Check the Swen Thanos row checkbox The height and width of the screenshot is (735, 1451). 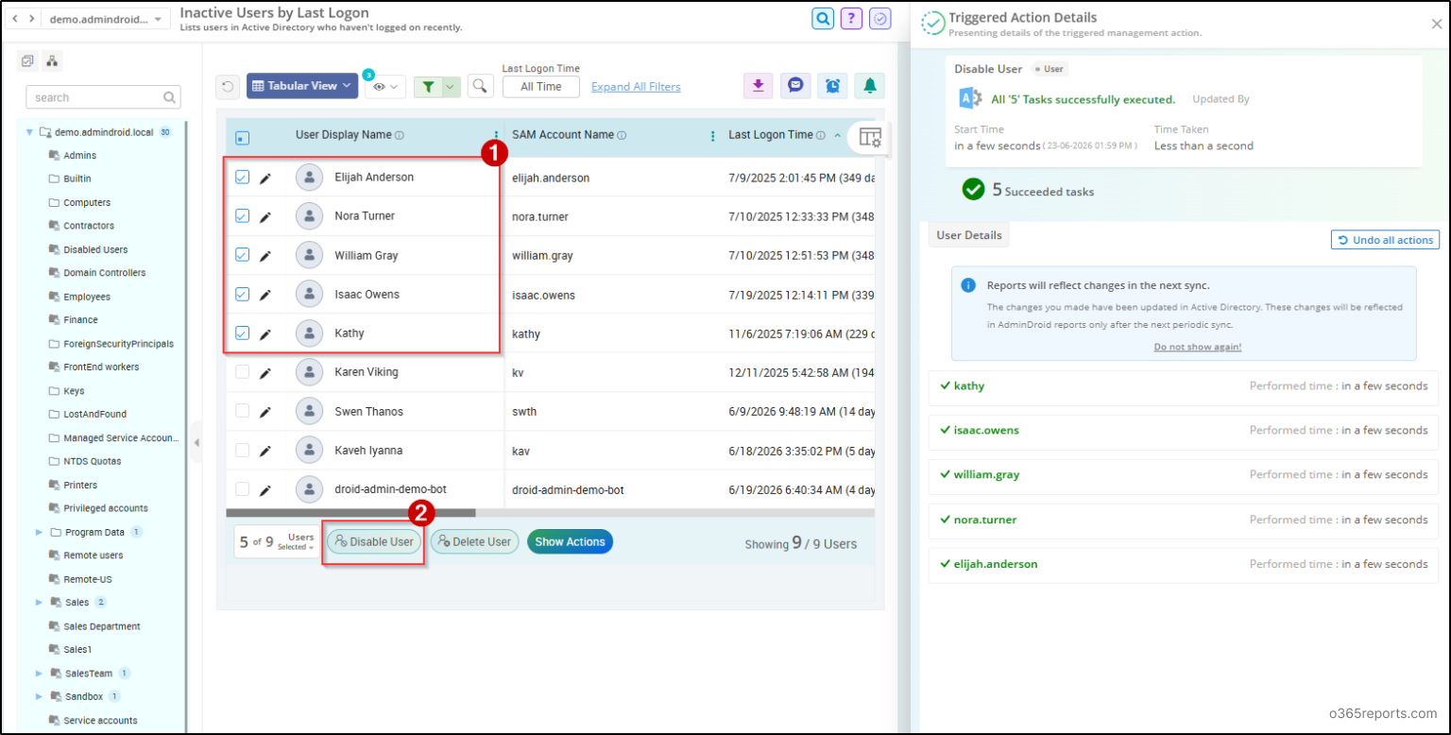click(242, 411)
